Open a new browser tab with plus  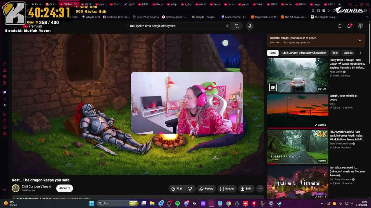339,4
